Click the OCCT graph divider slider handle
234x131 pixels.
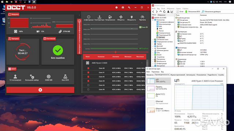tap(116, 52)
